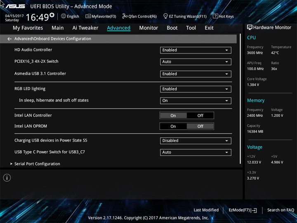The image size is (297, 223).
Task: Click the 42°C temperature value
Action: 275,53
